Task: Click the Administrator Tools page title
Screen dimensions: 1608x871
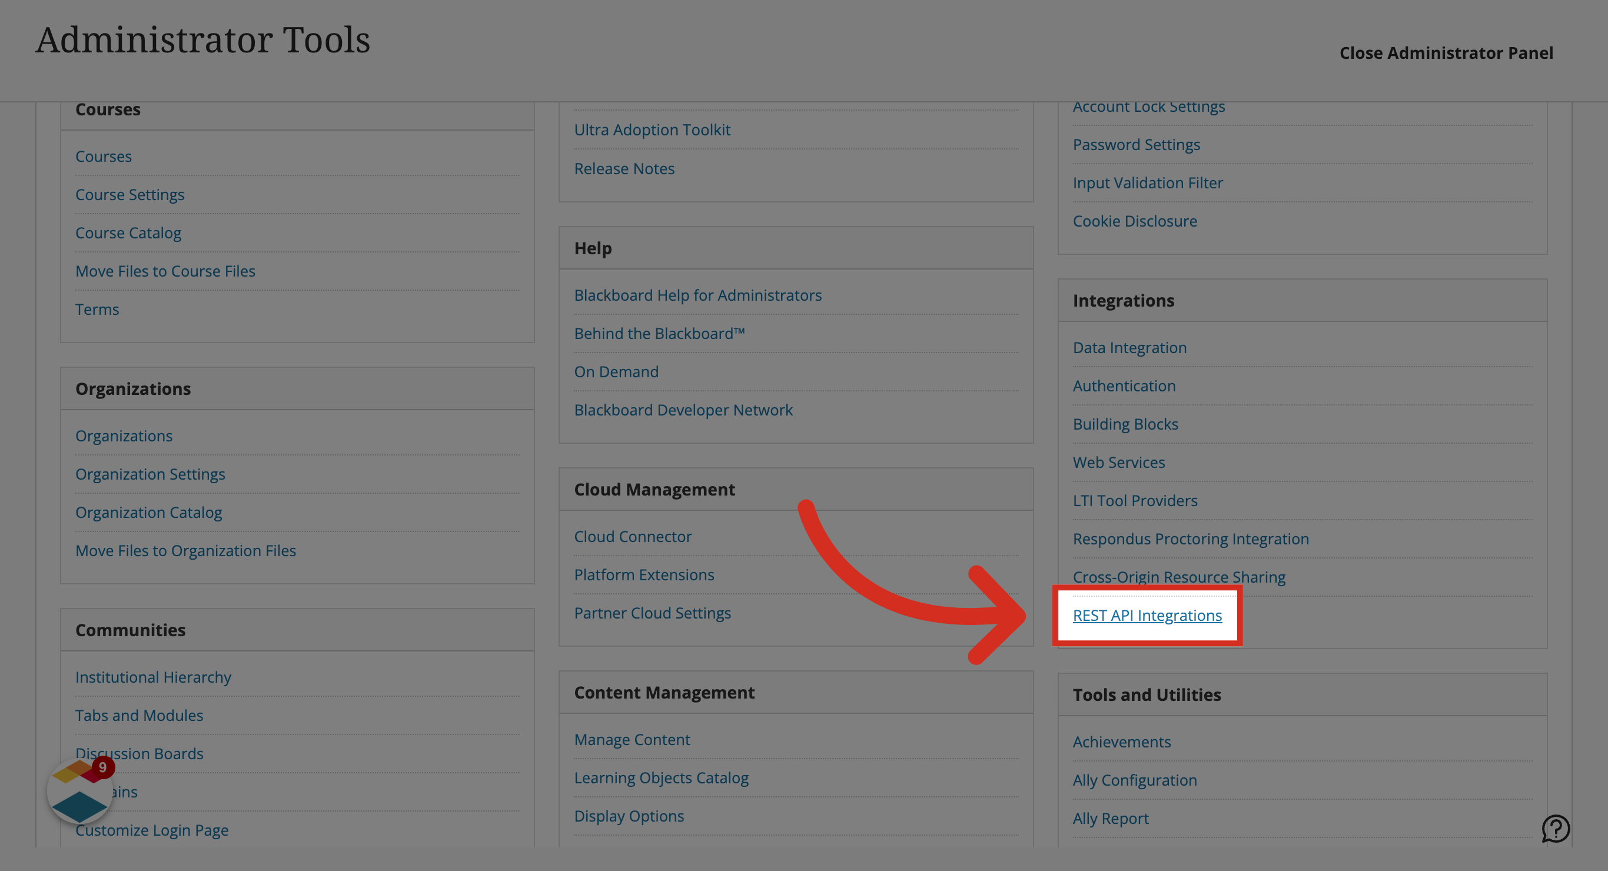Action: pyautogui.click(x=203, y=39)
